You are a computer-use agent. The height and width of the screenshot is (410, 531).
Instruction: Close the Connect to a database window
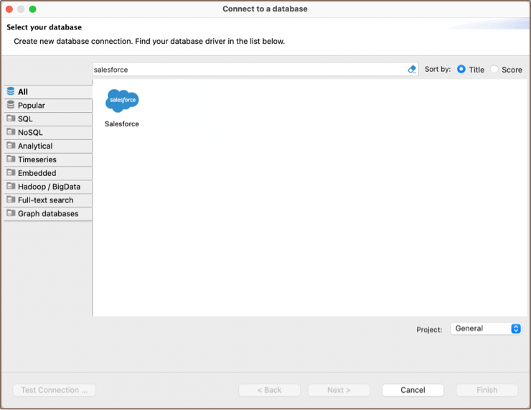click(x=9, y=9)
